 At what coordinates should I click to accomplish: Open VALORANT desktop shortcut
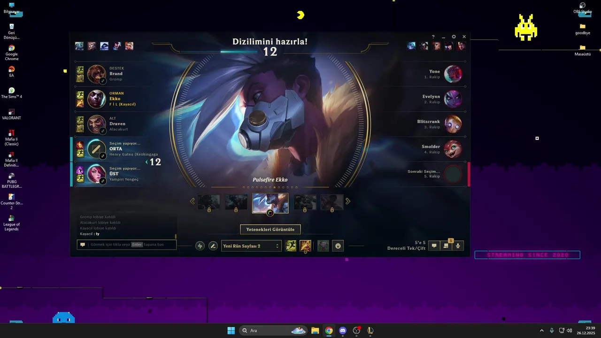(x=12, y=114)
